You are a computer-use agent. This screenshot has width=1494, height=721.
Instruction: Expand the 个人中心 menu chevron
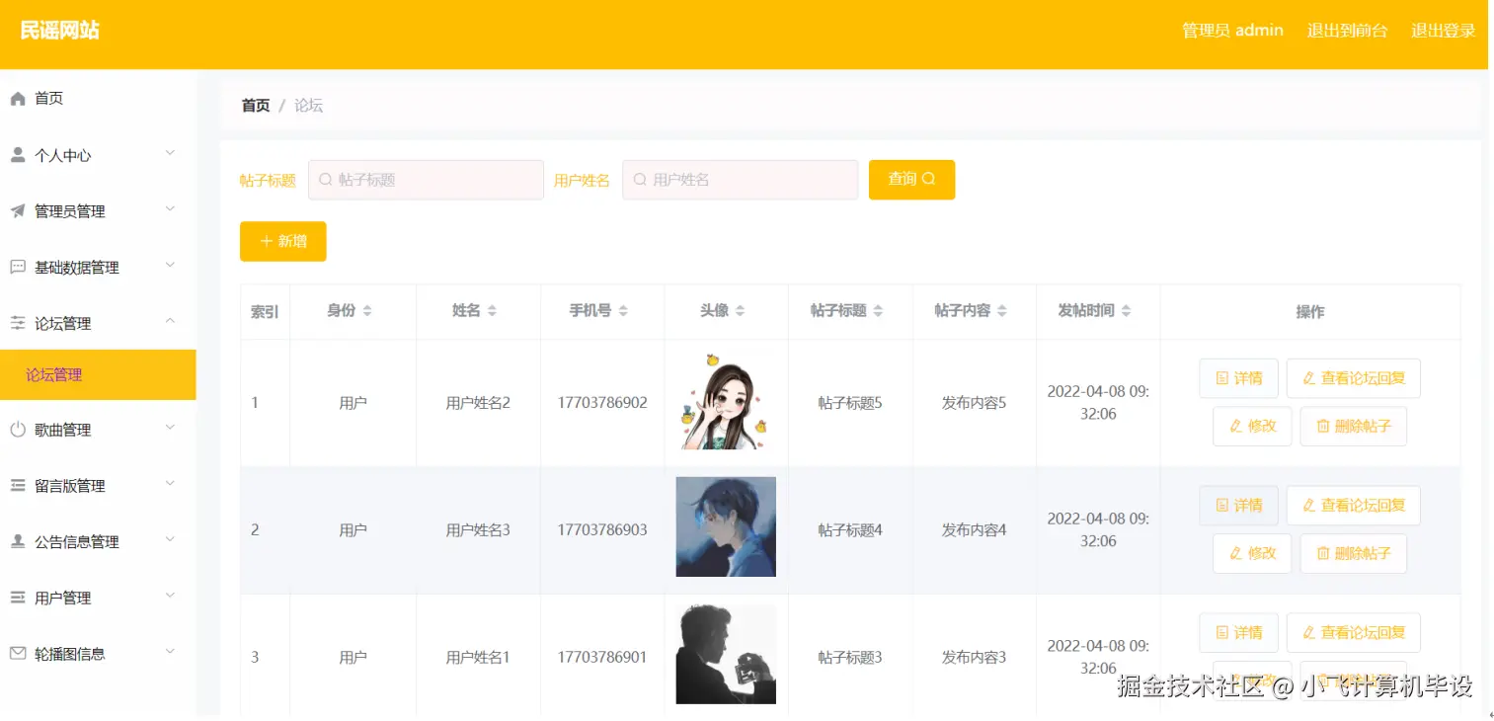point(170,153)
